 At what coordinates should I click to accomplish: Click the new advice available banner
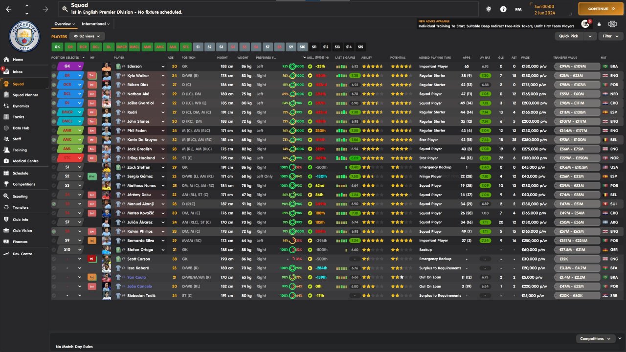pos(496,24)
